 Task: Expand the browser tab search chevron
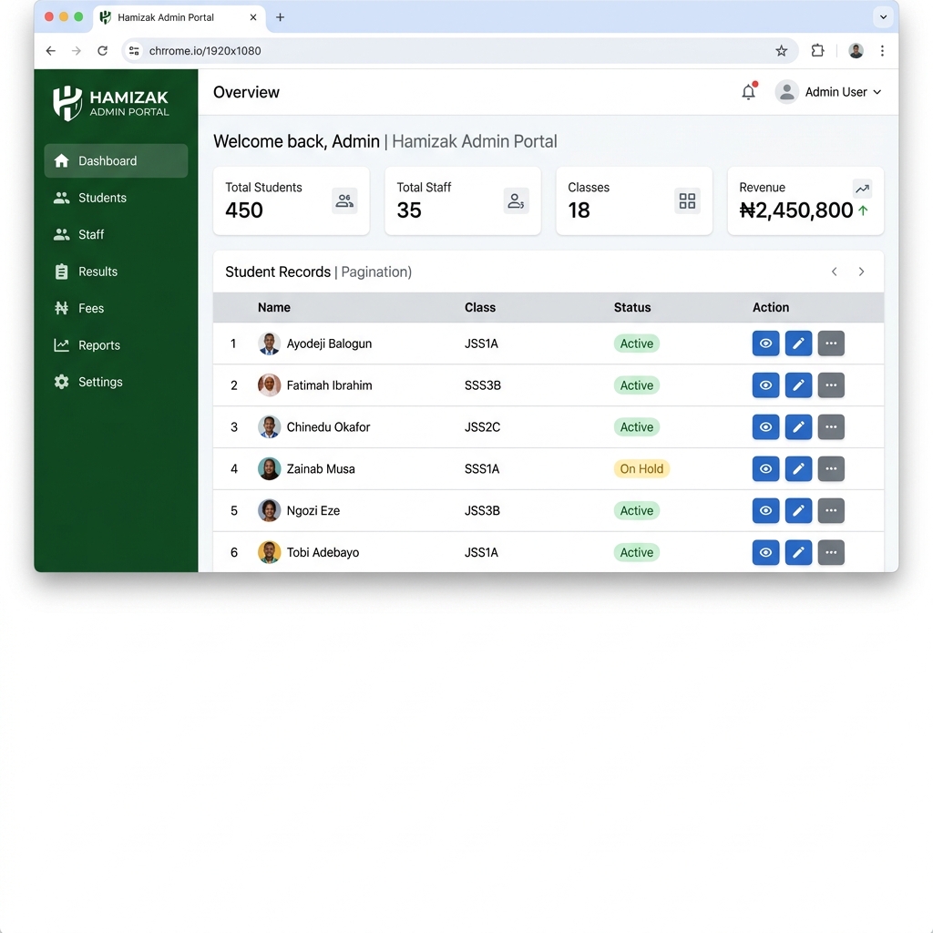[883, 16]
